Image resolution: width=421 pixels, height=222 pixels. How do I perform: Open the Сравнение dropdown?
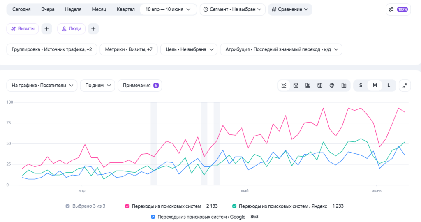290,9
